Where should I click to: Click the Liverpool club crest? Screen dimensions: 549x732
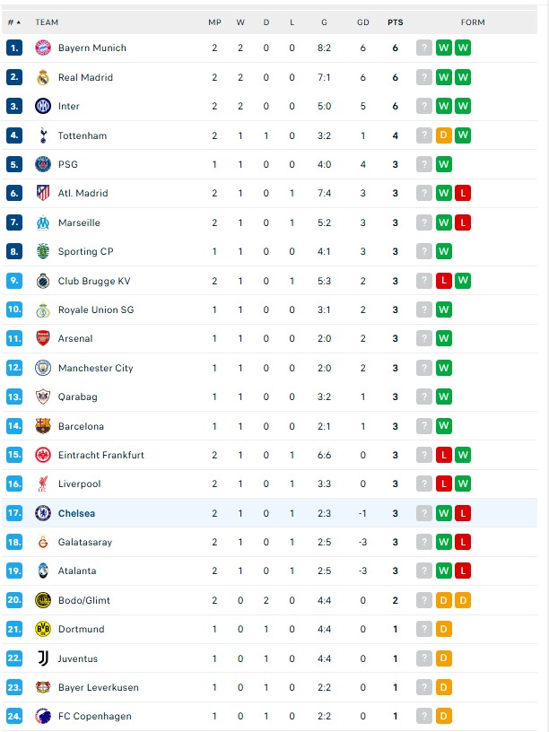(42, 484)
